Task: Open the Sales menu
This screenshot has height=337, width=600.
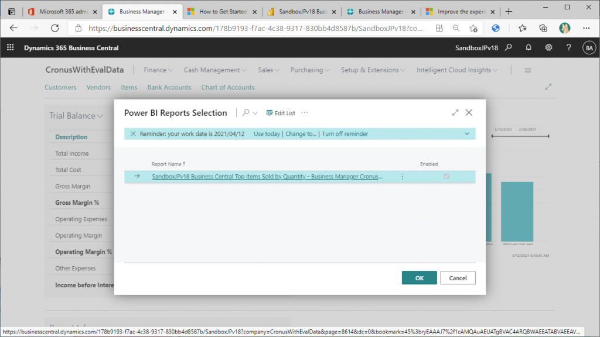Action: [268, 70]
